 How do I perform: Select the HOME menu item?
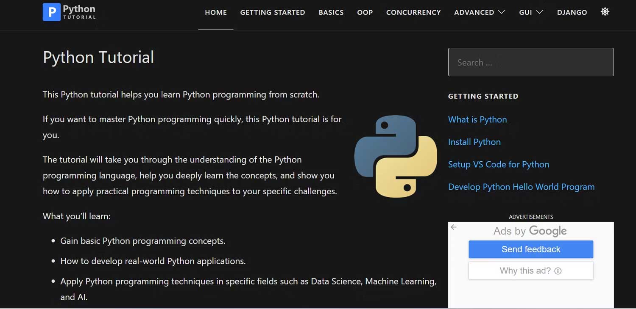coord(216,12)
